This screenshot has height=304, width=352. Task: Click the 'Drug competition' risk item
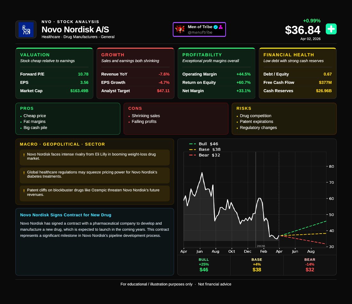[255, 116]
